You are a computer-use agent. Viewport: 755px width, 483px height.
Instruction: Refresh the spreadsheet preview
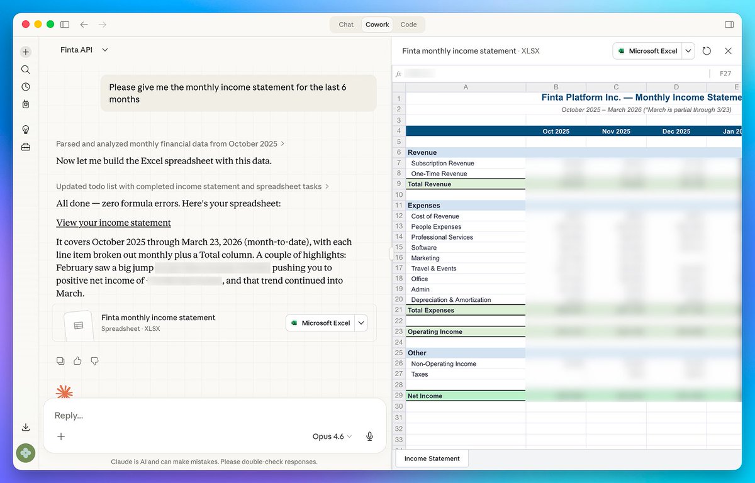click(x=707, y=51)
